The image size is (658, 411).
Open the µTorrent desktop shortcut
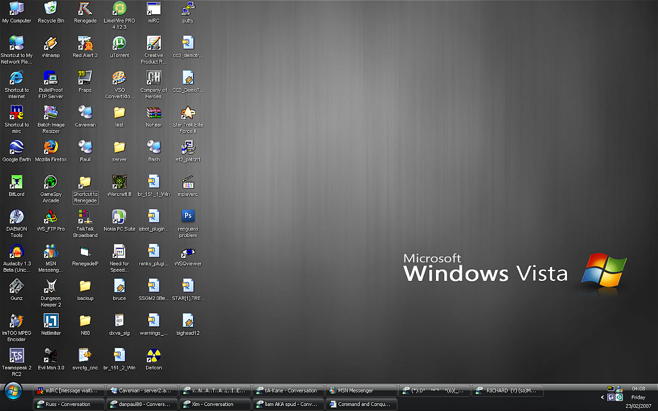(x=119, y=44)
